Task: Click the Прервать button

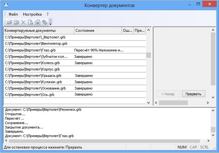Action: [194, 94]
